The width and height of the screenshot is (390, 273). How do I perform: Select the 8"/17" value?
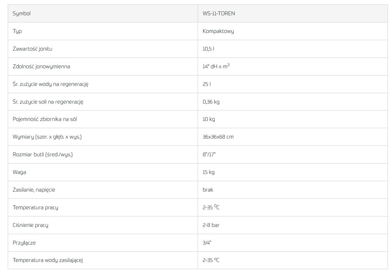pyautogui.click(x=209, y=154)
